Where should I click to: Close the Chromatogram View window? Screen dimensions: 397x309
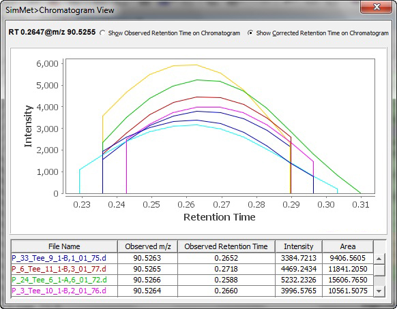pos(376,7)
